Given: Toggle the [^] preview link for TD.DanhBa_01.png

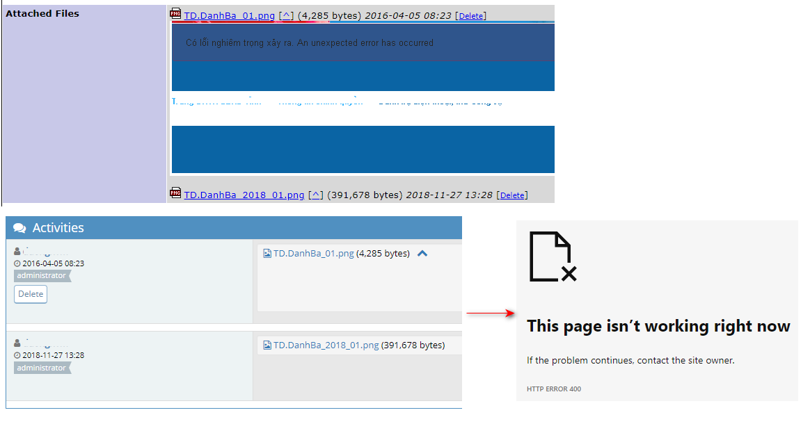Looking at the screenshot, I should [285, 15].
